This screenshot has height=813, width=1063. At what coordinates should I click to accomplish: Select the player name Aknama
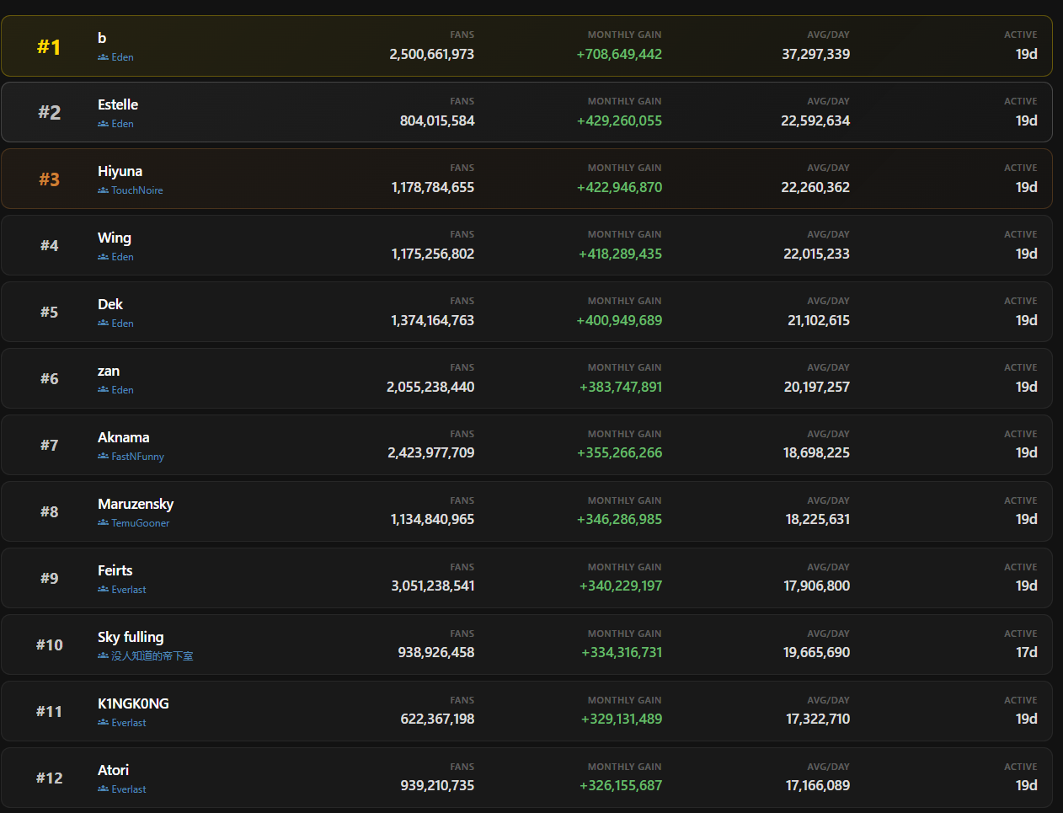point(123,437)
